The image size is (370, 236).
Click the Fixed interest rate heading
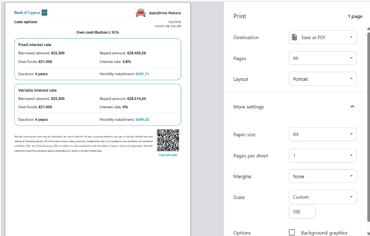[x=35, y=45]
